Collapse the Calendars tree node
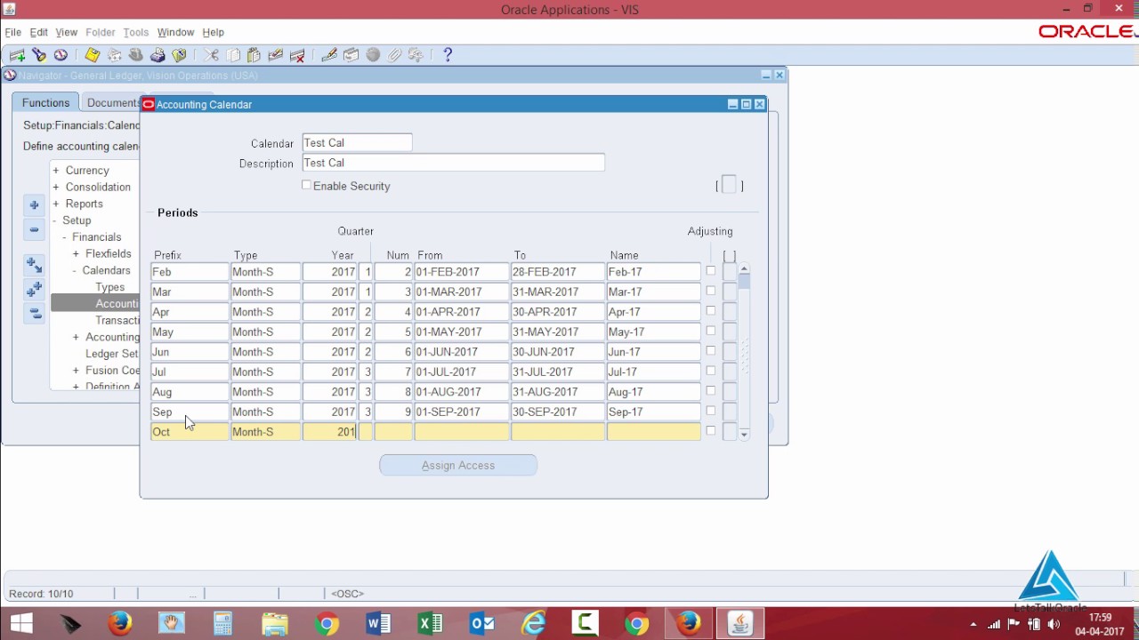Screen dimensions: 1139x640 coord(74,270)
